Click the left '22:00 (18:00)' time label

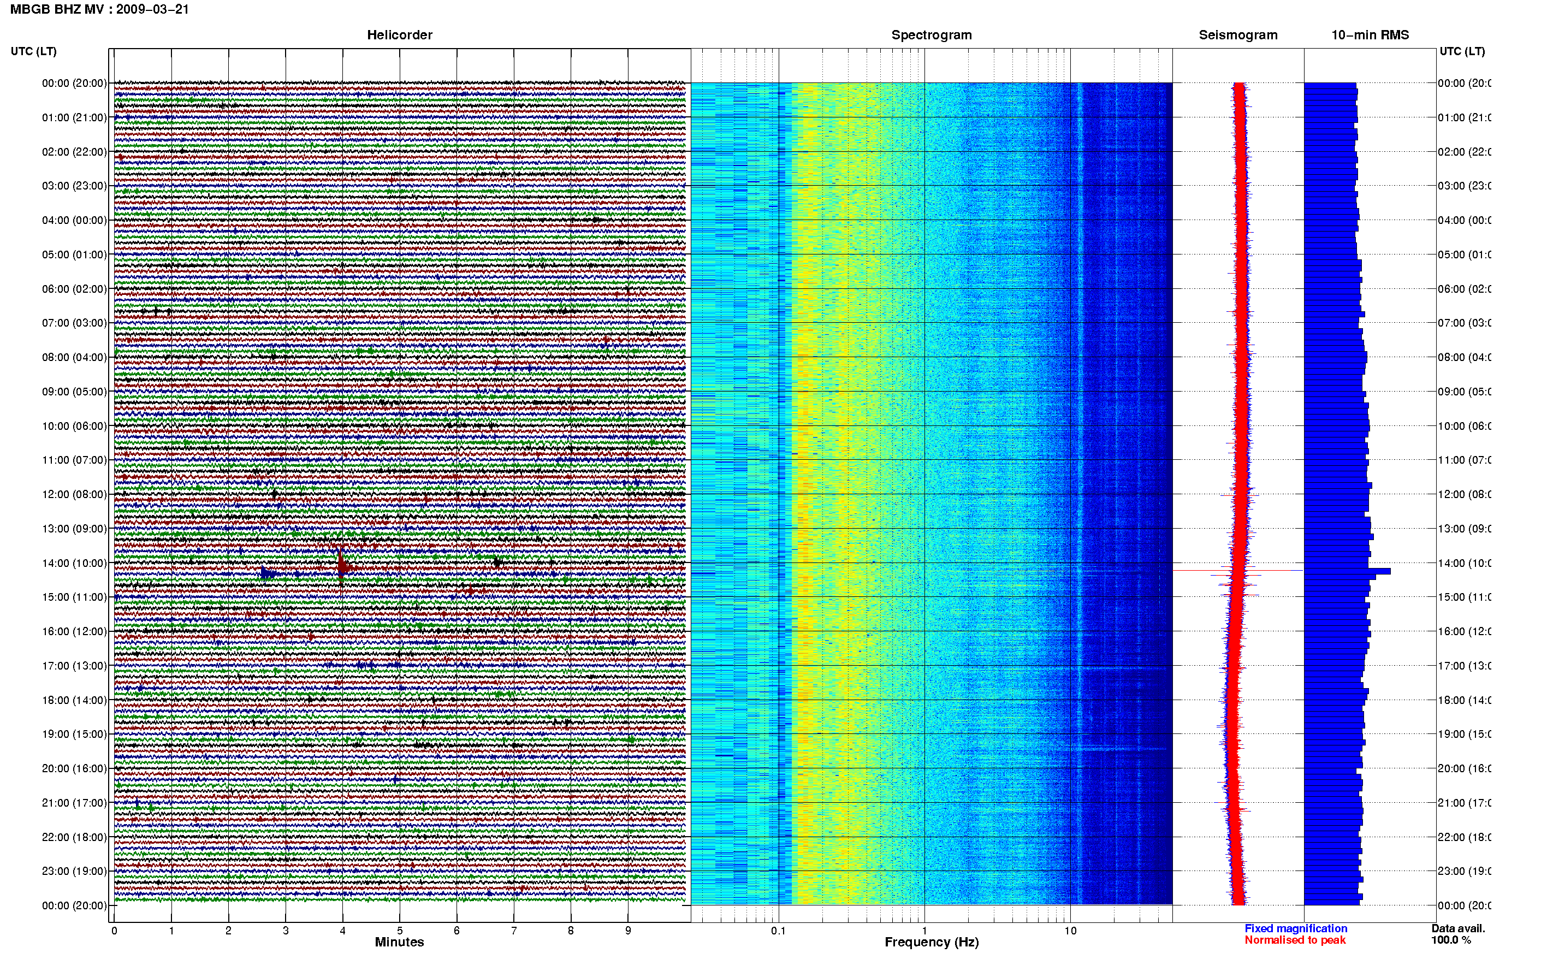point(74,837)
